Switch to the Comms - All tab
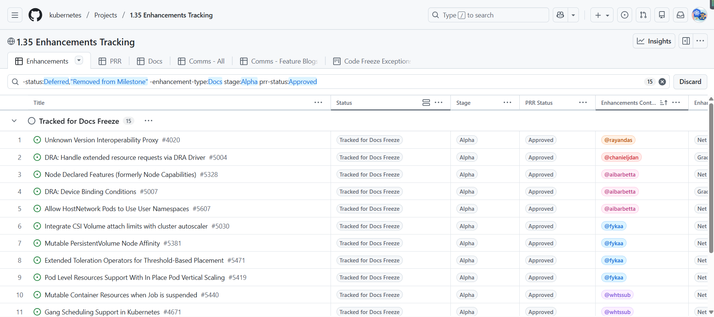Viewport: 714px width, 317px height. click(201, 61)
